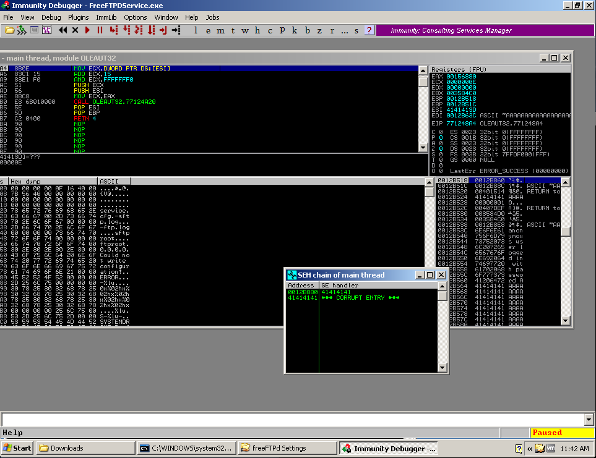Expand the command bar dropdown arrow
Screen dimensions: 596x458
589,420
